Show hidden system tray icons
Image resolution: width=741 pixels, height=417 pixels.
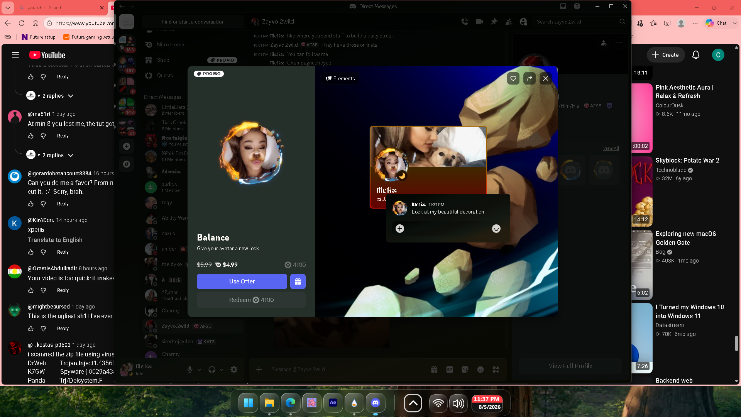click(x=413, y=403)
